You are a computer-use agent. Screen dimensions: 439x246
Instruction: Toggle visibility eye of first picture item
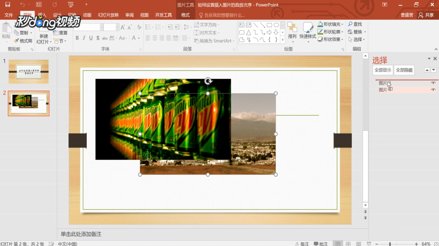point(433,83)
